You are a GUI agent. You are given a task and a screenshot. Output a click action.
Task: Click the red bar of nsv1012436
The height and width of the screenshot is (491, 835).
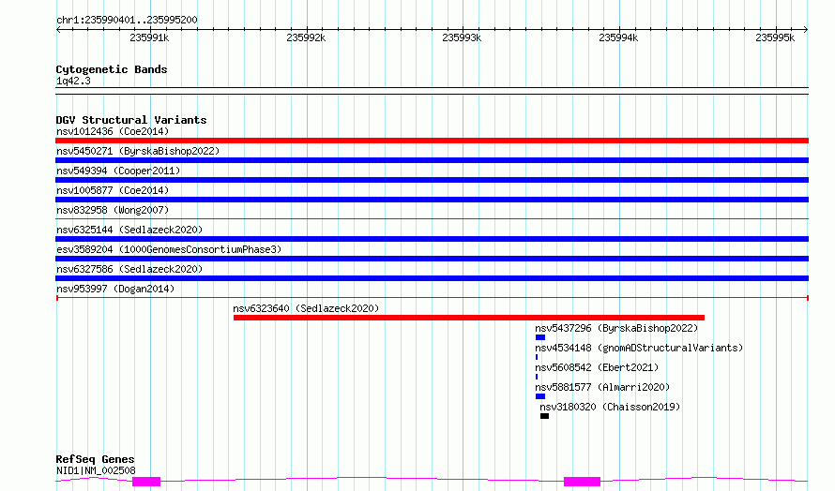432,141
